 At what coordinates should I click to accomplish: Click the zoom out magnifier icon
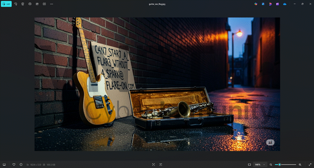(x=271, y=165)
